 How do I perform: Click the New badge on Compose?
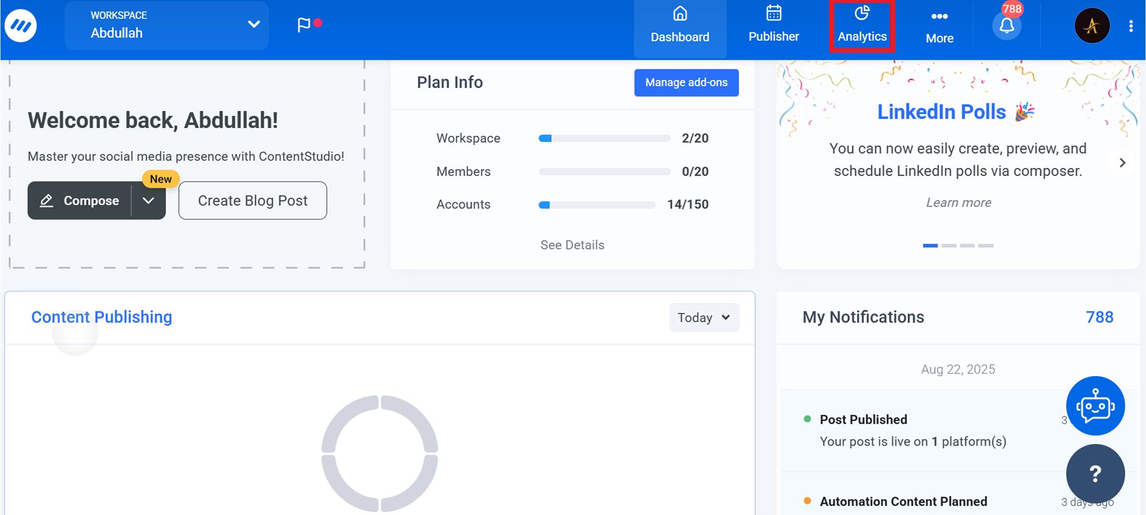click(161, 179)
